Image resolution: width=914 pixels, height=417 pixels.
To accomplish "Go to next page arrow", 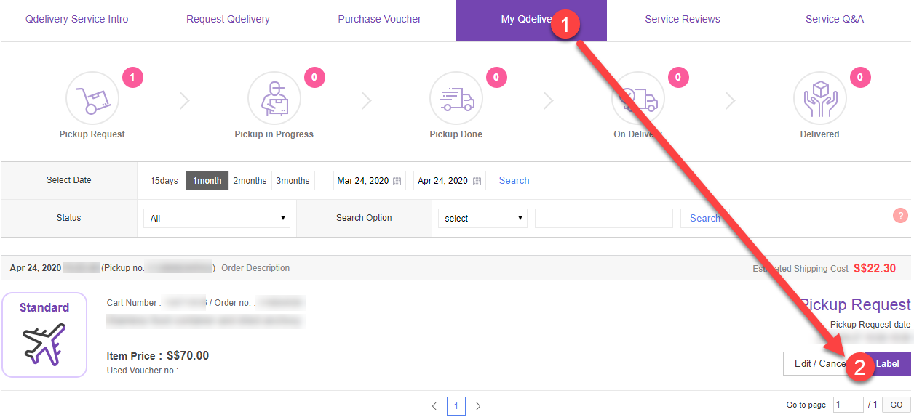I will [x=478, y=406].
